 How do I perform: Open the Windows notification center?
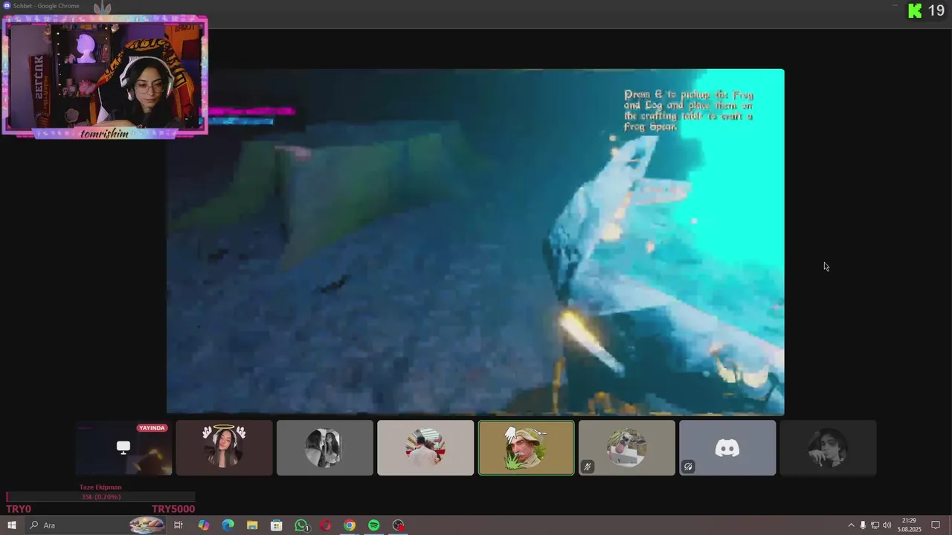(936, 525)
